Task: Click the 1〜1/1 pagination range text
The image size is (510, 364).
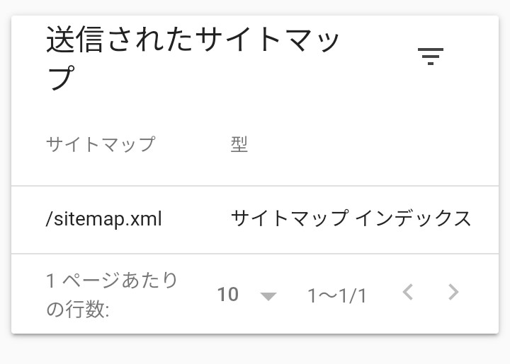Action: 337,296
